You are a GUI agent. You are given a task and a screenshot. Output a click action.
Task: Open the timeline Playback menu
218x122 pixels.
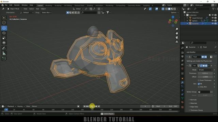11,106
